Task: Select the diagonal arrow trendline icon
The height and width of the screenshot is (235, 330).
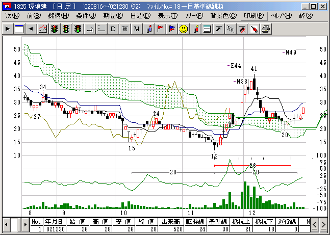Action: point(219,29)
